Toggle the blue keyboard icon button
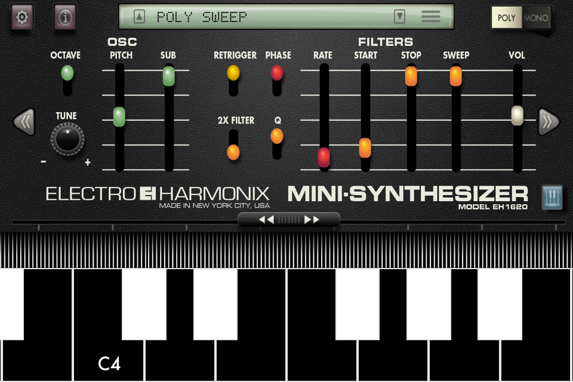Image resolution: width=573 pixels, height=382 pixels. point(552,198)
